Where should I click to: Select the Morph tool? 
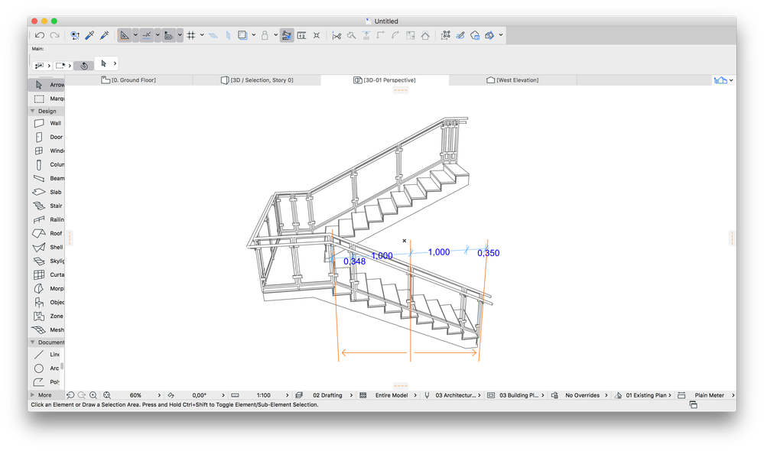click(x=47, y=288)
